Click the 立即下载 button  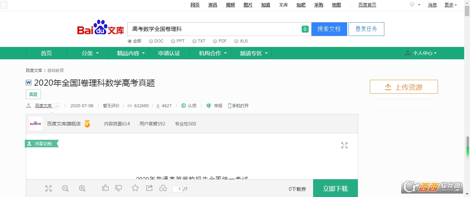click(x=335, y=188)
